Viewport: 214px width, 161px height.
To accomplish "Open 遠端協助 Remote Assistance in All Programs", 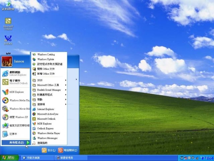I will tap(49, 143).
